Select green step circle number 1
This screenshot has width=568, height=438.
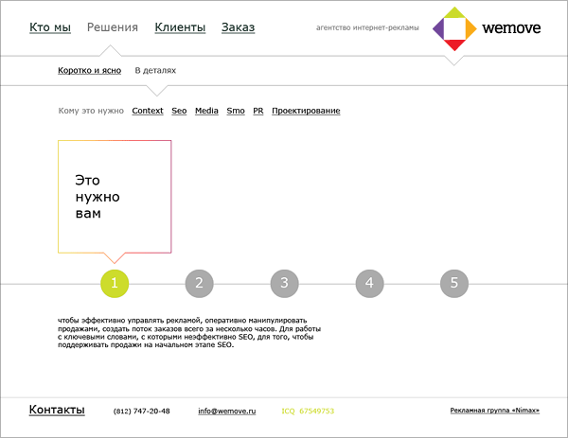(114, 283)
